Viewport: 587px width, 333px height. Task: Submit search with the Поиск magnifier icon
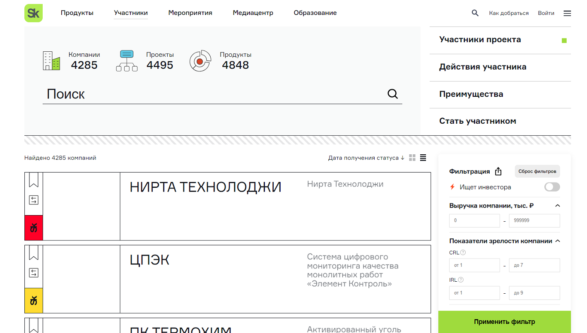click(x=392, y=94)
